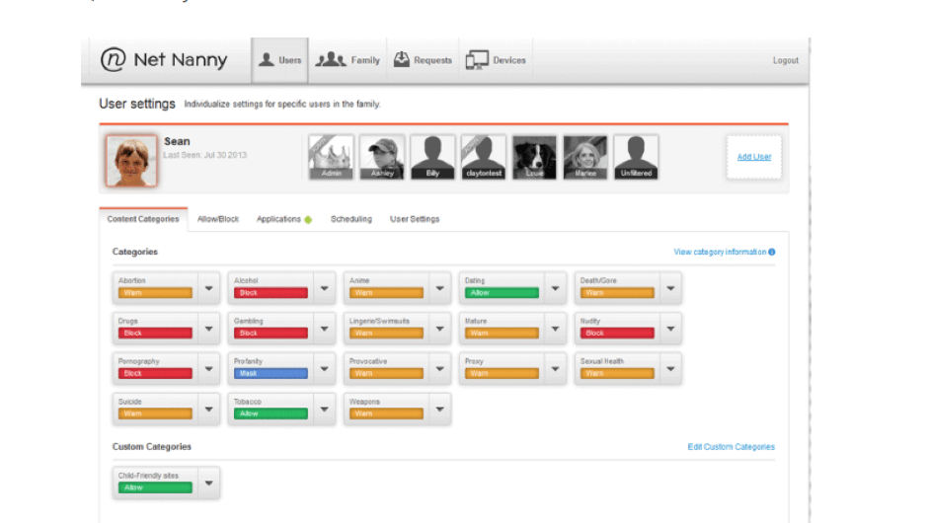The width and height of the screenshot is (928, 523).
Task: Click the red Block bar under Pornography
Action: tap(155, 374)
